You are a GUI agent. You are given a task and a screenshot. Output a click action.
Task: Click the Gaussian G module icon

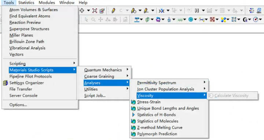pos(245,20)
